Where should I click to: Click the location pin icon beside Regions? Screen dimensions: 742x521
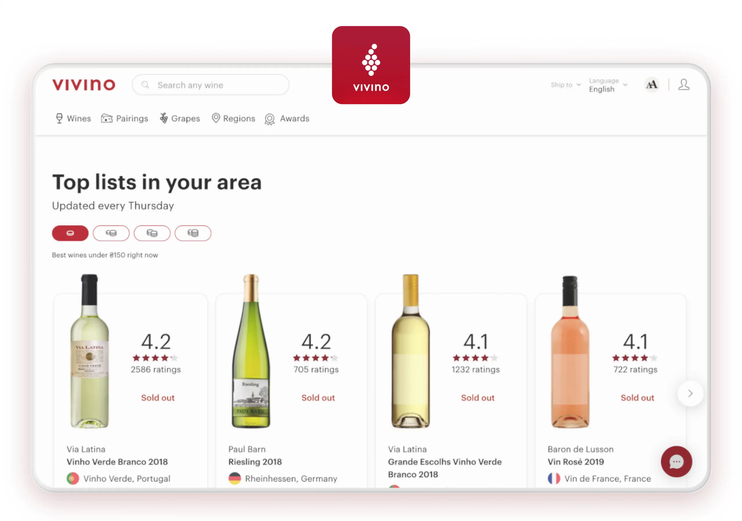pos(216,118)
